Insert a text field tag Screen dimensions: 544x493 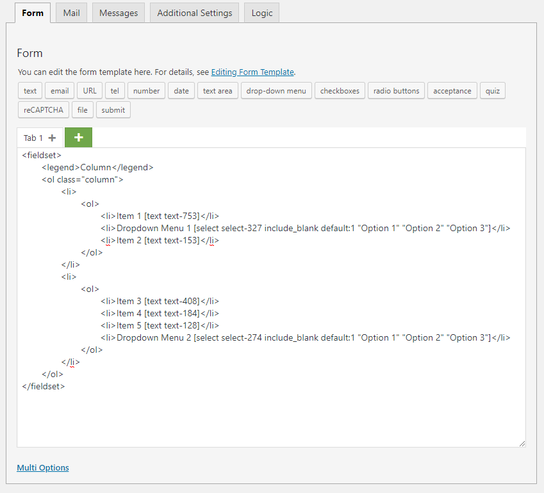(x=30, y=91)
